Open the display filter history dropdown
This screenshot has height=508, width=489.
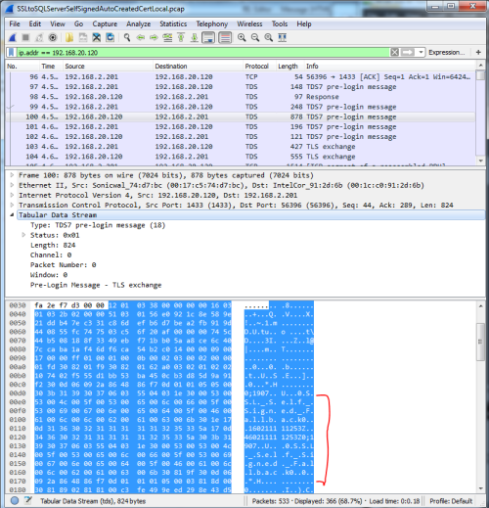coord(421,52)
